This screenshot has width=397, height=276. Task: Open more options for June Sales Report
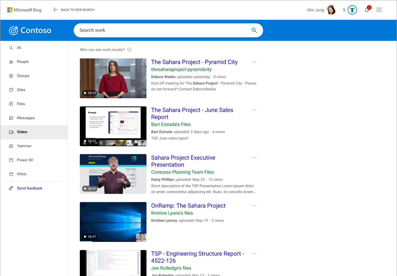(254, 110)
